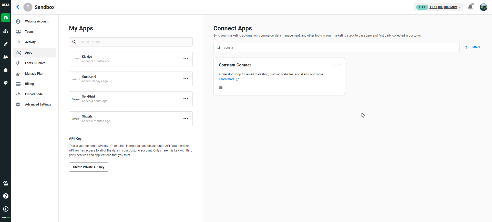Open the SendGrid three-dot options menu
Screen dimensions: 492x222
click(x=186, y=99)
